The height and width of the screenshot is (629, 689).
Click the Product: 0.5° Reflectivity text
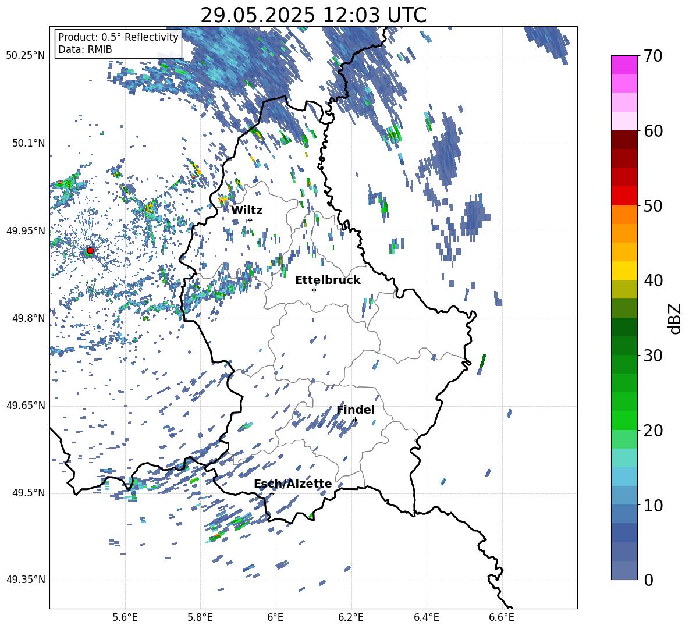(x=118, y=37)
